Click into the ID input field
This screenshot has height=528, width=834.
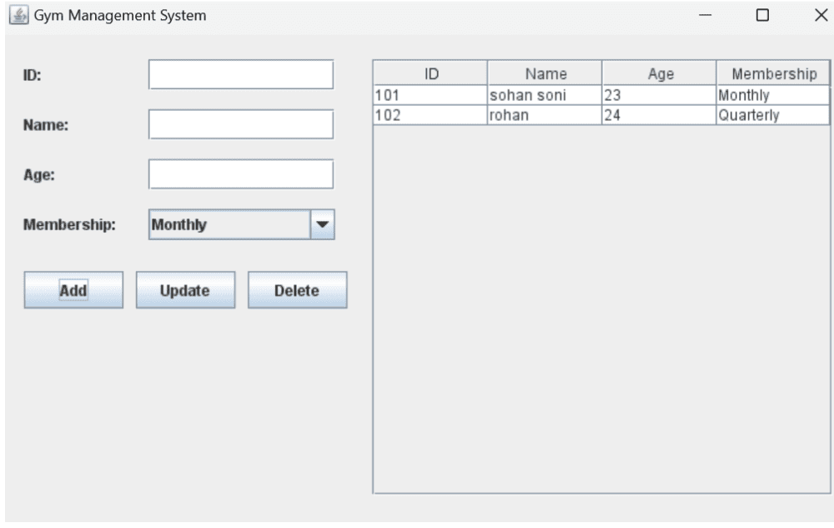click(x=241, y=74)
